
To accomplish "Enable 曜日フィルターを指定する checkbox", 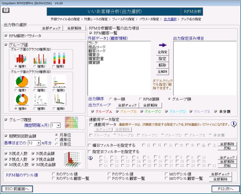I will click(89, 145).
